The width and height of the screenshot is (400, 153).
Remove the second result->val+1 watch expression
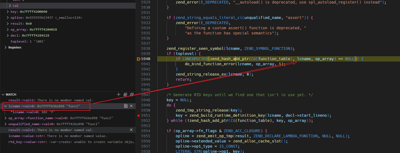[131, 130]
